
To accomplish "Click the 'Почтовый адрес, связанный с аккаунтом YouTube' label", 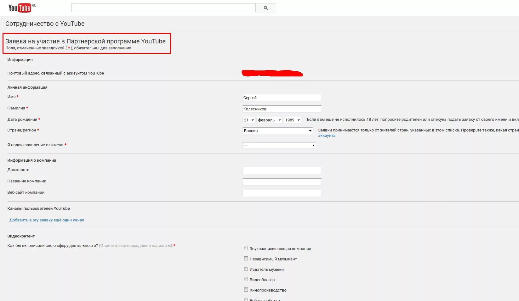I will 56,73.
